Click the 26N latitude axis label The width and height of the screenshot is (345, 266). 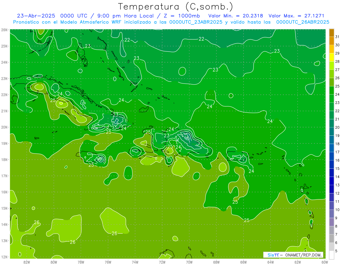(x=4, y=30)
